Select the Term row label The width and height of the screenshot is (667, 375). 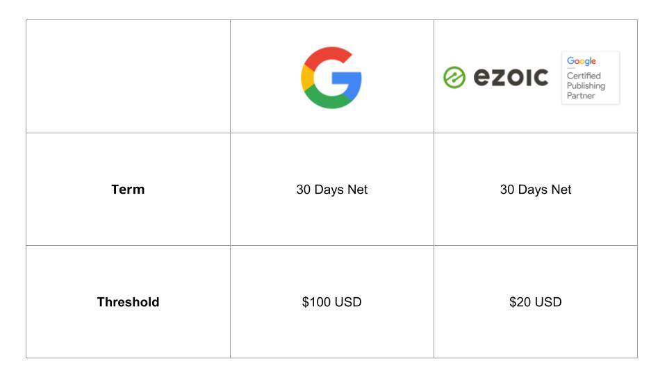(128, 189)
